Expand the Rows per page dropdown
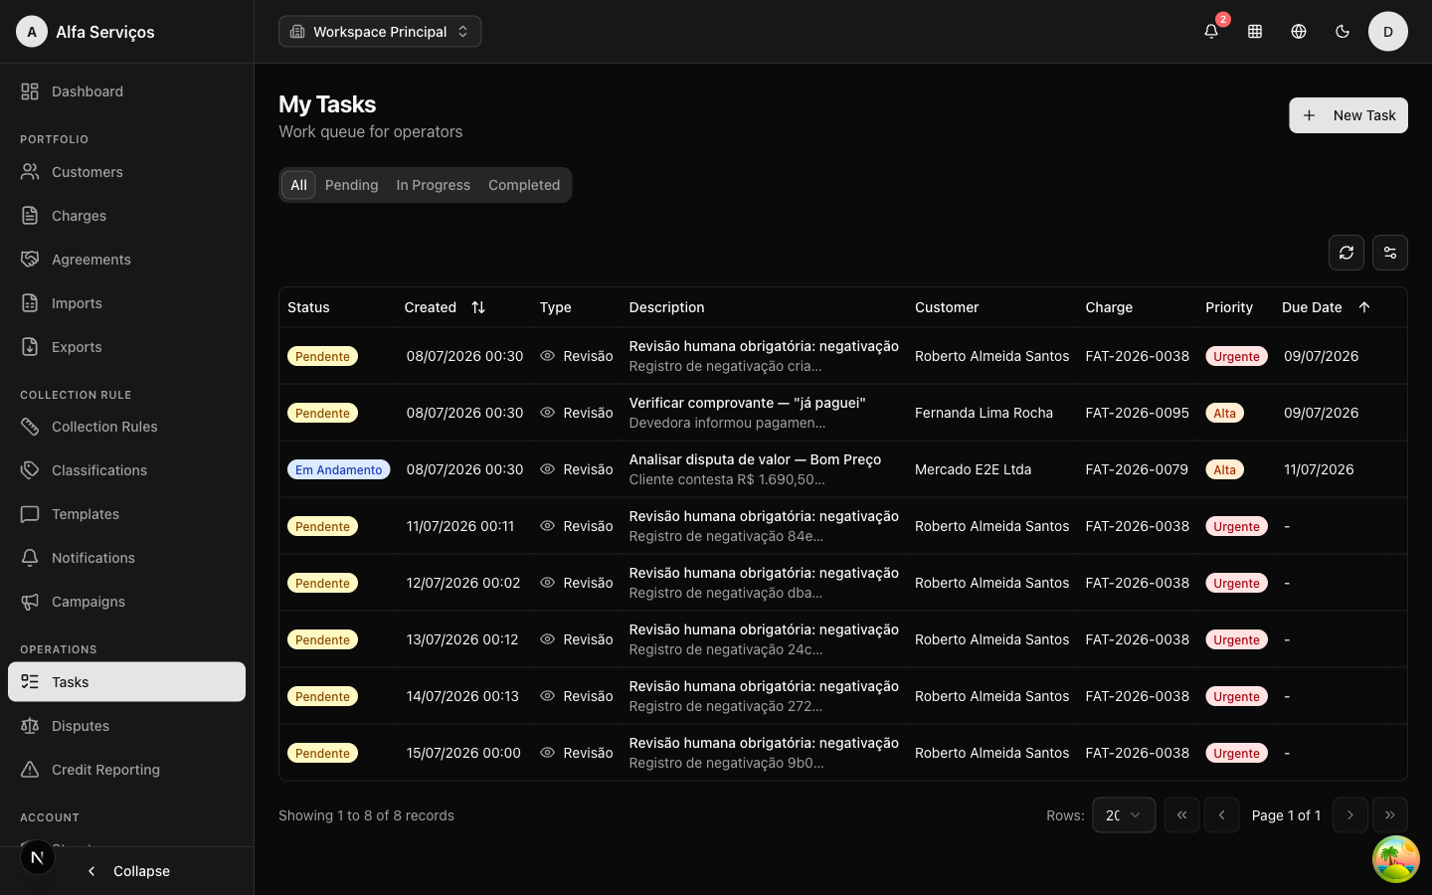Image resolution: width=1432 pixels, height=895 pixels. (x=1124, y=815)
